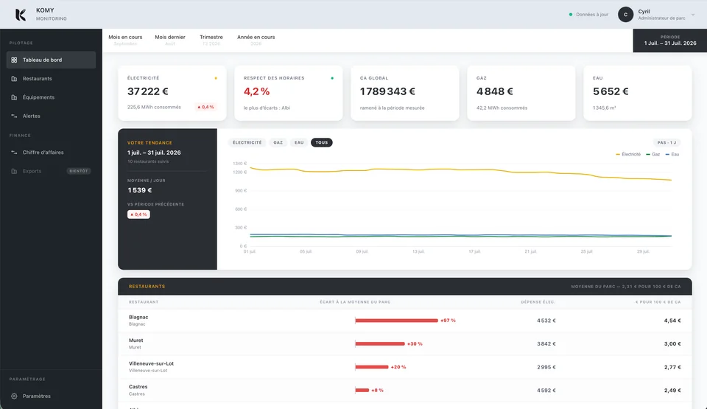This screenshot has width=707, height=409.
Task: Click the 3,00 € value in Muret row
Action: click(672, 344)
